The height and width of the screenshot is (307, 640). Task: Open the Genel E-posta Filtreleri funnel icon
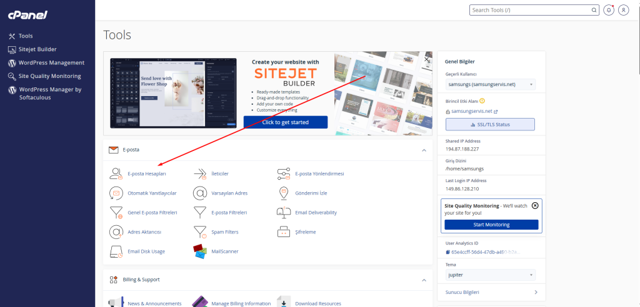(x=116, y=213)
